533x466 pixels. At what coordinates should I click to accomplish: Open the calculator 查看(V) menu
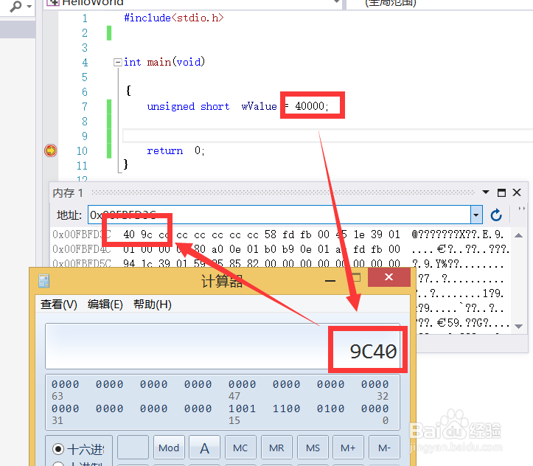(x=58, y=305)
